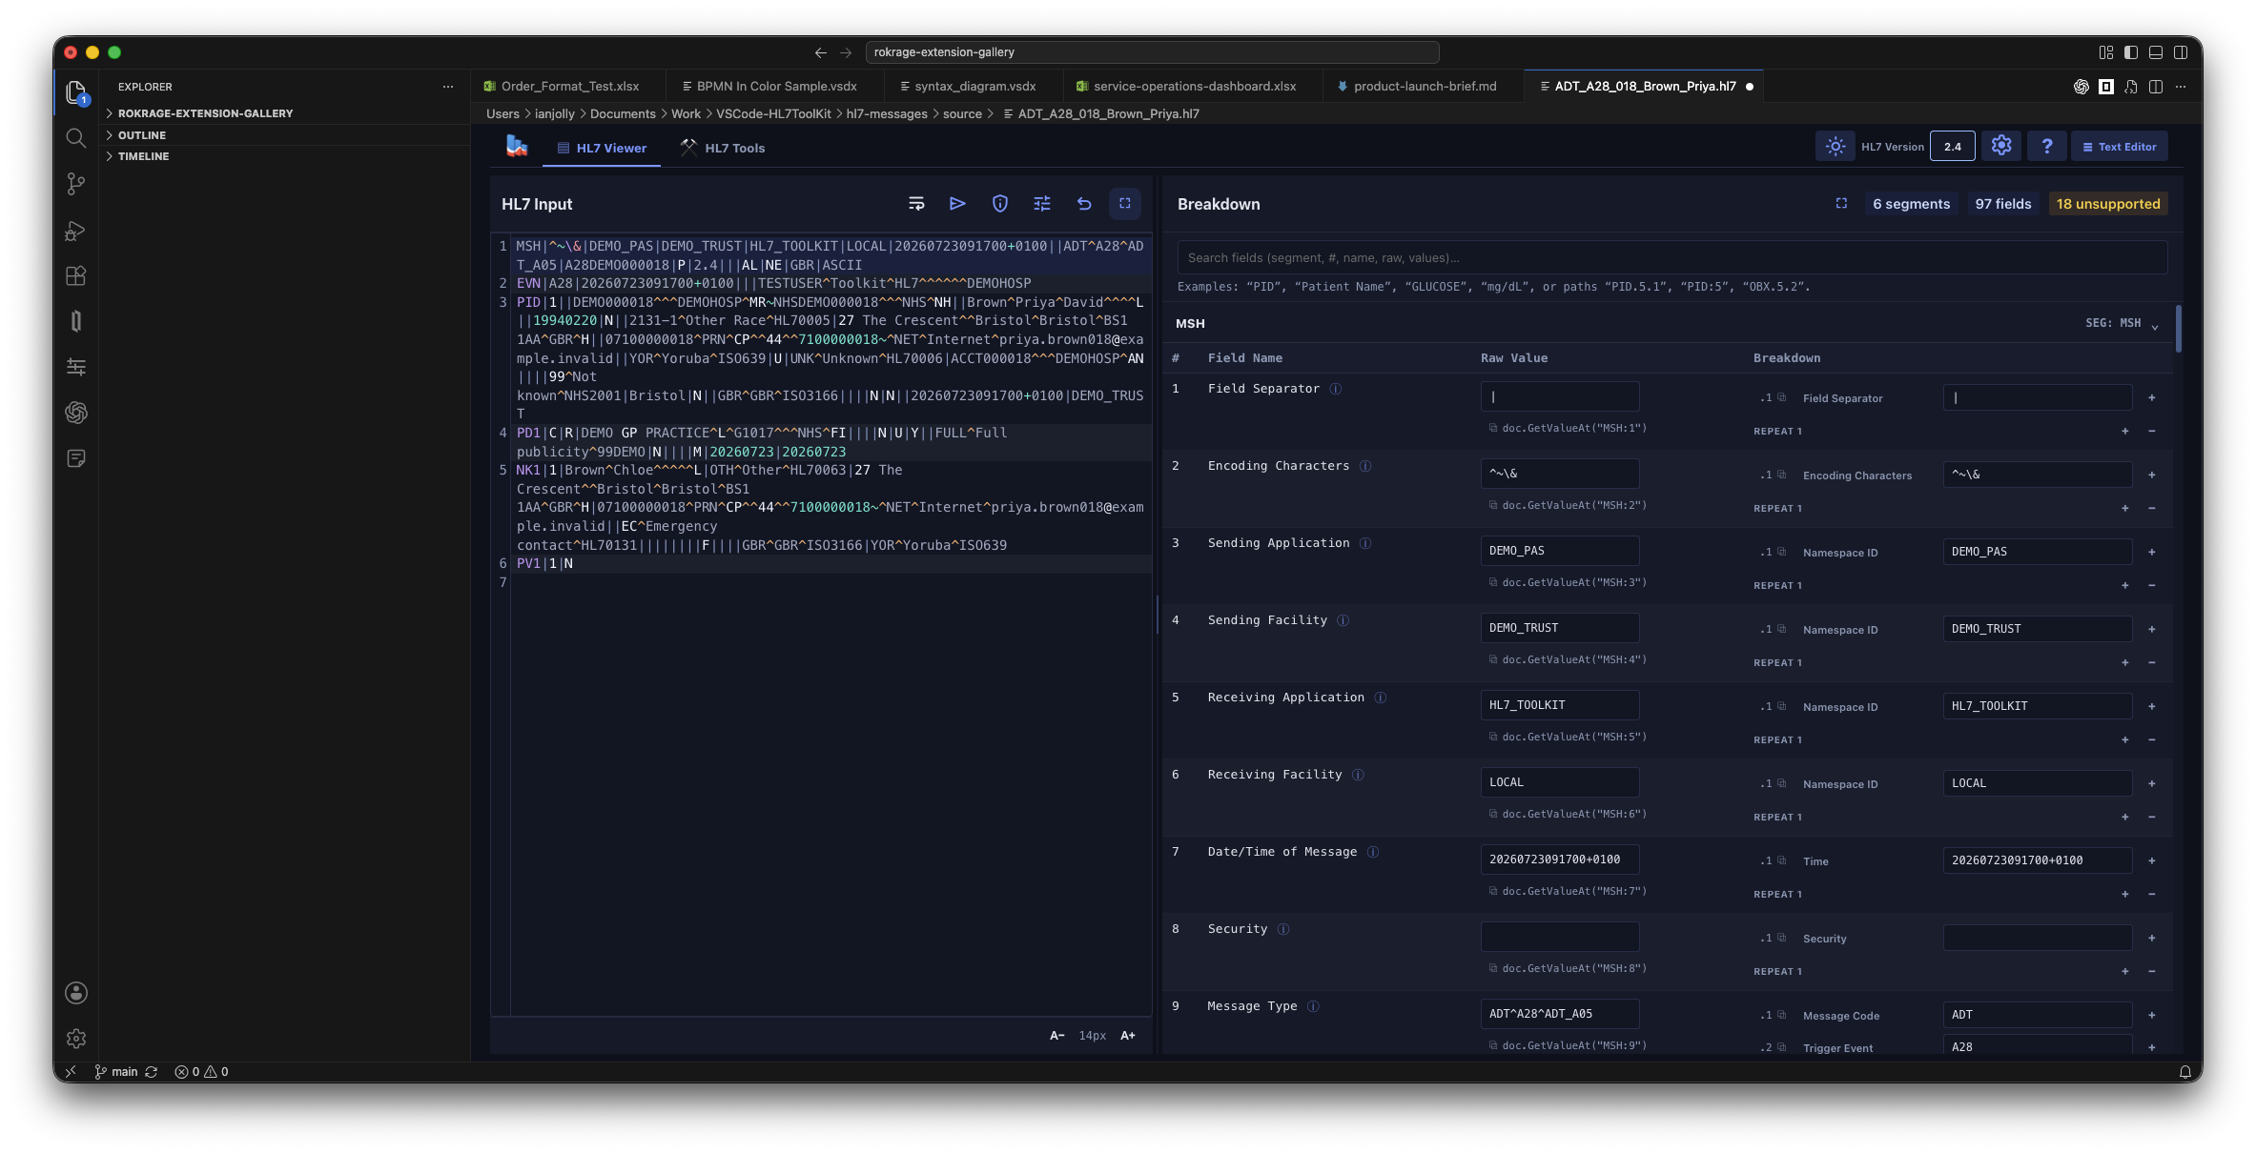Viewport: 2256px width, 1153px height.
Task: Copy the .1 Time component path icon
Action: pos(1781,860)
